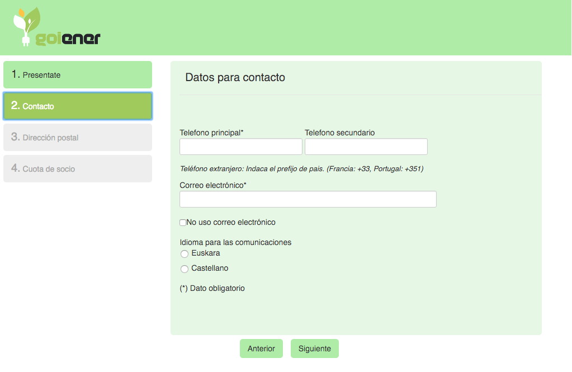Click the Telefono secundario label
This screenshot has height=372, width=572.
point(339,133)
